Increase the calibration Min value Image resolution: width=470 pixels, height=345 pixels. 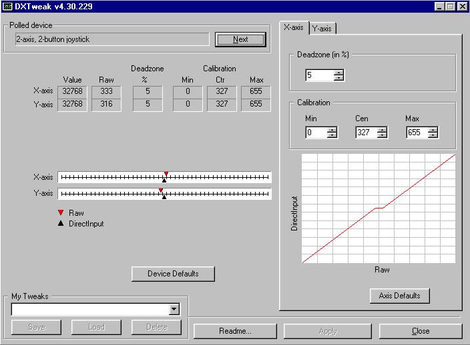coord(332,130)
